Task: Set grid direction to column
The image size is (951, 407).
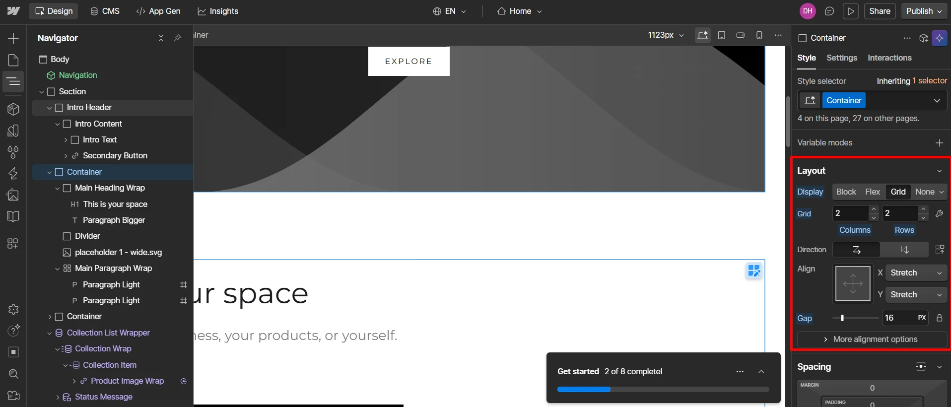Action: [904, 250]
